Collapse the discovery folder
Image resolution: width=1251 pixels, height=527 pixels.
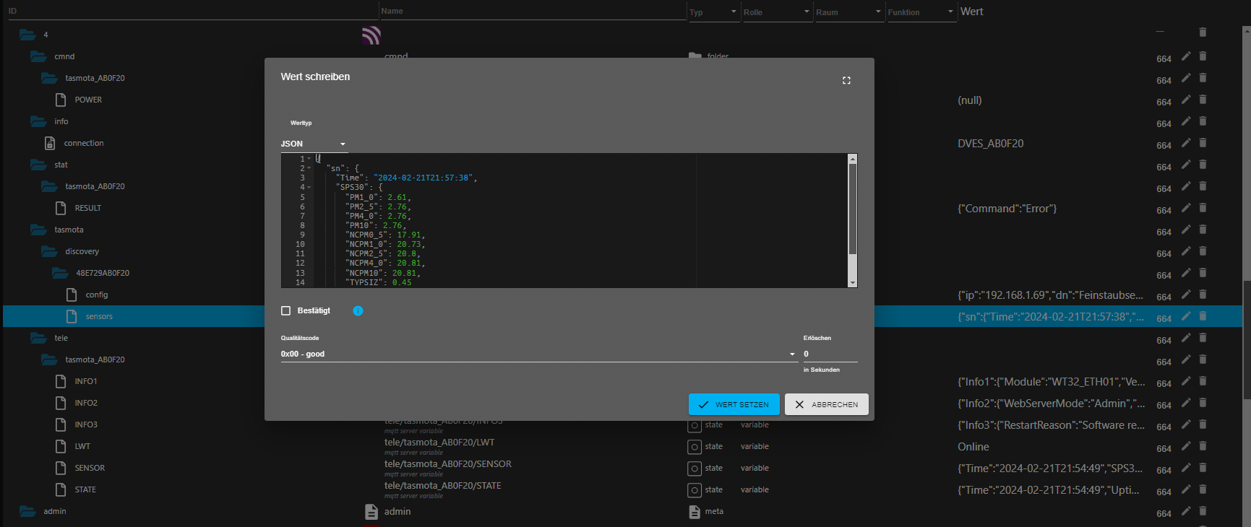point(49,251)
